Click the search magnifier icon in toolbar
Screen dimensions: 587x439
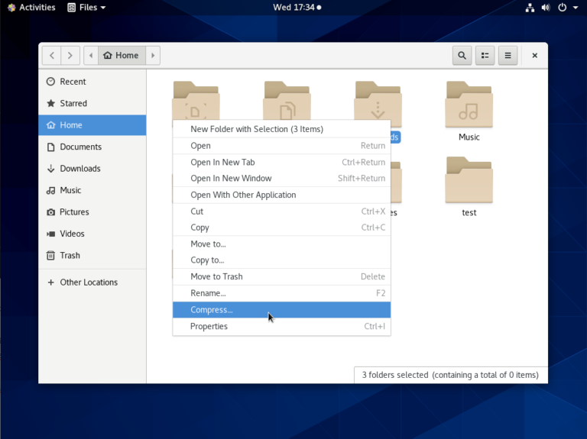pyautogui.click(x=462, y=55)
